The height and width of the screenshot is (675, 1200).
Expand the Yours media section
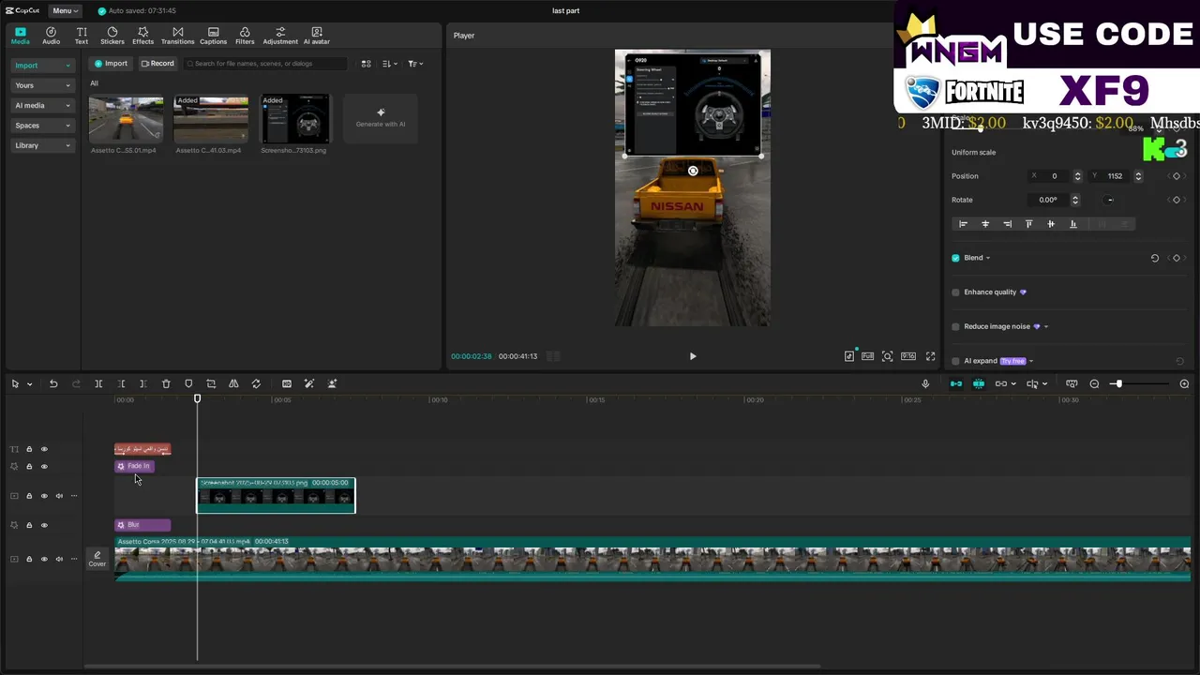coord(42,85)
